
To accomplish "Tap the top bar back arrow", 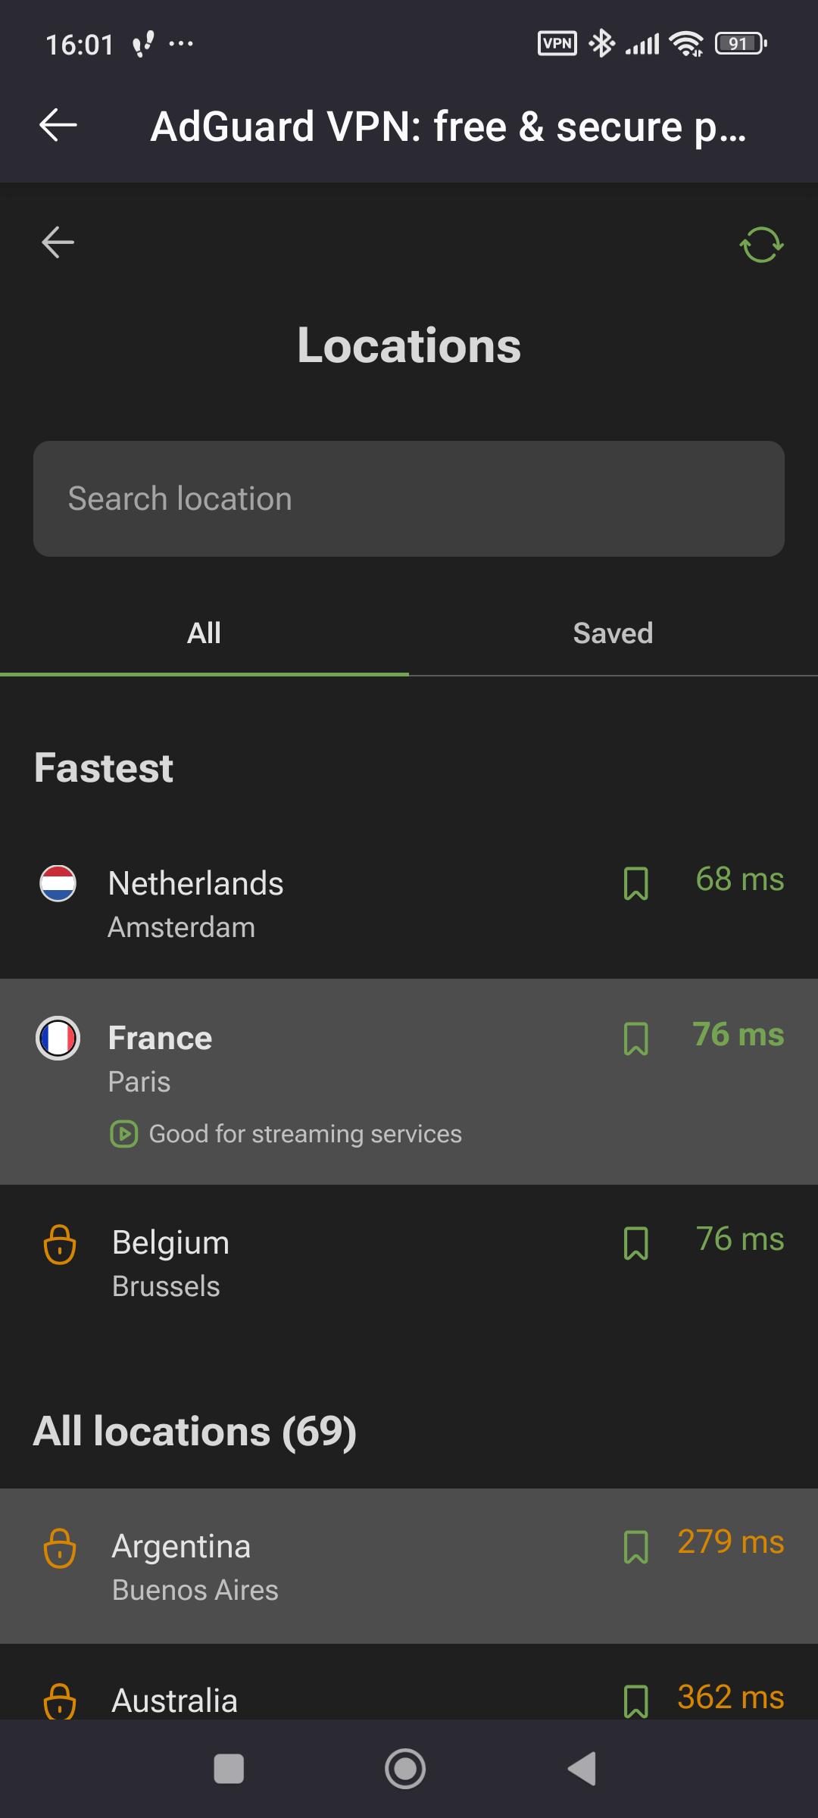I will (x=58, y=125).
